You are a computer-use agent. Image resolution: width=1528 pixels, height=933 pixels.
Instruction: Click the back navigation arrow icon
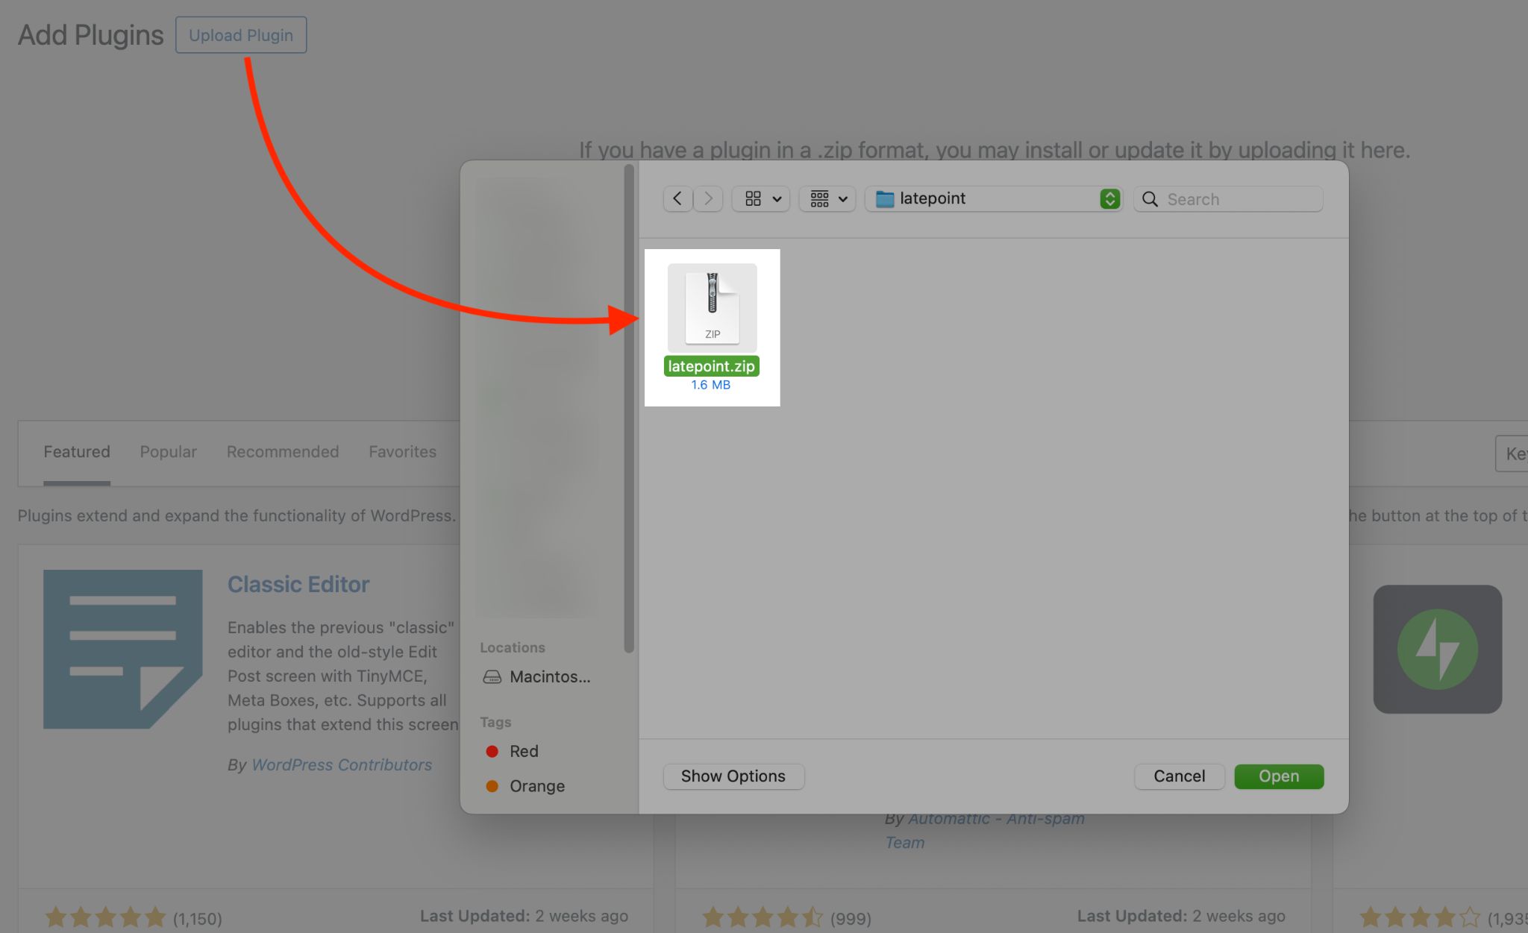(x=677, y=198)
